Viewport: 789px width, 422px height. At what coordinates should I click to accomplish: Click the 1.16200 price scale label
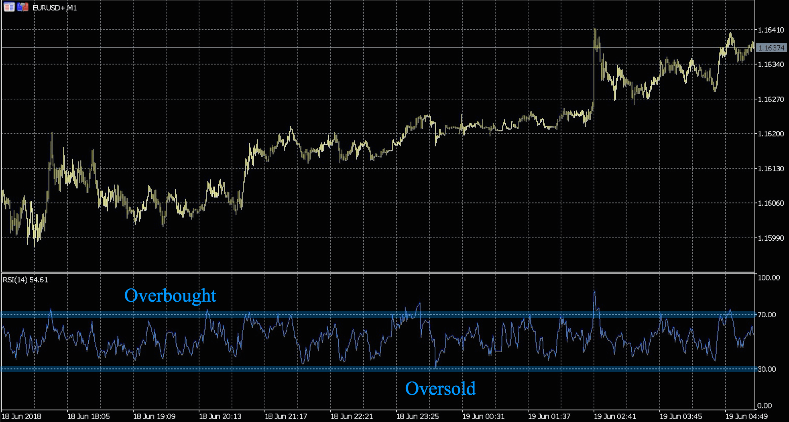[x=771, y=134]
